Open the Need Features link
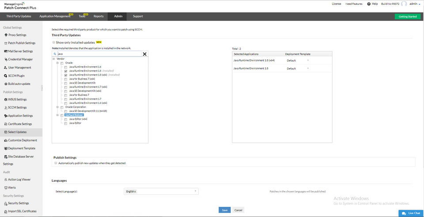This screenshot has height=217, width=424. pos(354,4)
